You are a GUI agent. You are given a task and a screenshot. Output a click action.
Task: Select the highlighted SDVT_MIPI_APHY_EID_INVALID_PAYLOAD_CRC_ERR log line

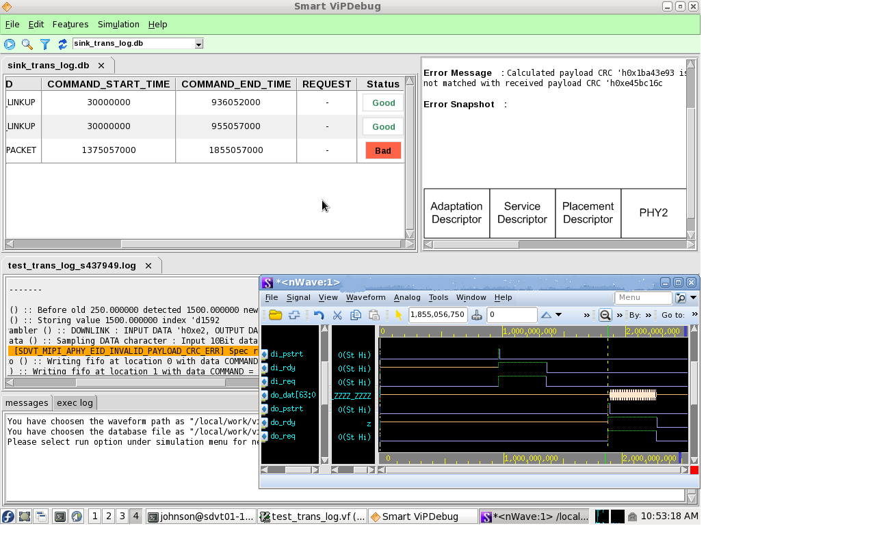tap(133, 351)
